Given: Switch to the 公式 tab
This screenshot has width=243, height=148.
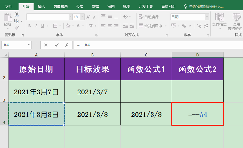Looking at the screenshot, I should 80,6.
